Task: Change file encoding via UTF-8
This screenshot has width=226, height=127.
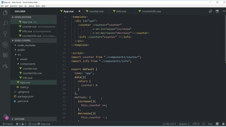Action: [196, 124]
